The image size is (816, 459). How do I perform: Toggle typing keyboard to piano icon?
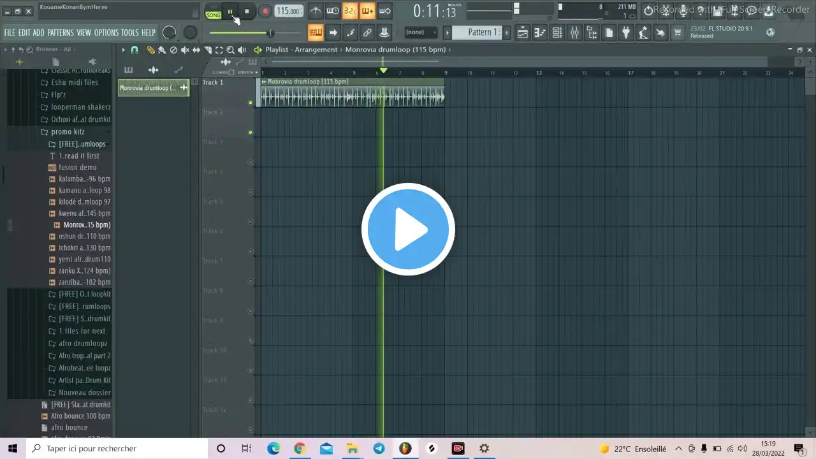pyautogui.click(x=316, y=33)
